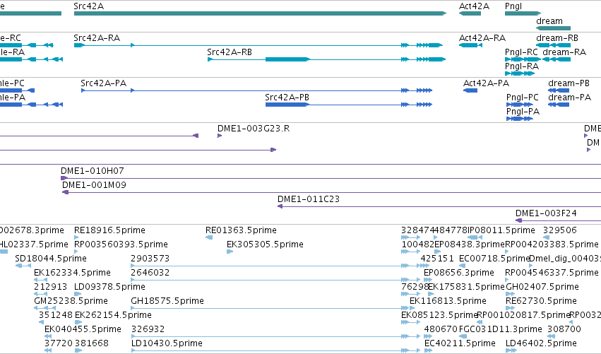Screen dimensions: 601x354
Task: Click the DME1-003F24 clone label
Action: point(546,213)
